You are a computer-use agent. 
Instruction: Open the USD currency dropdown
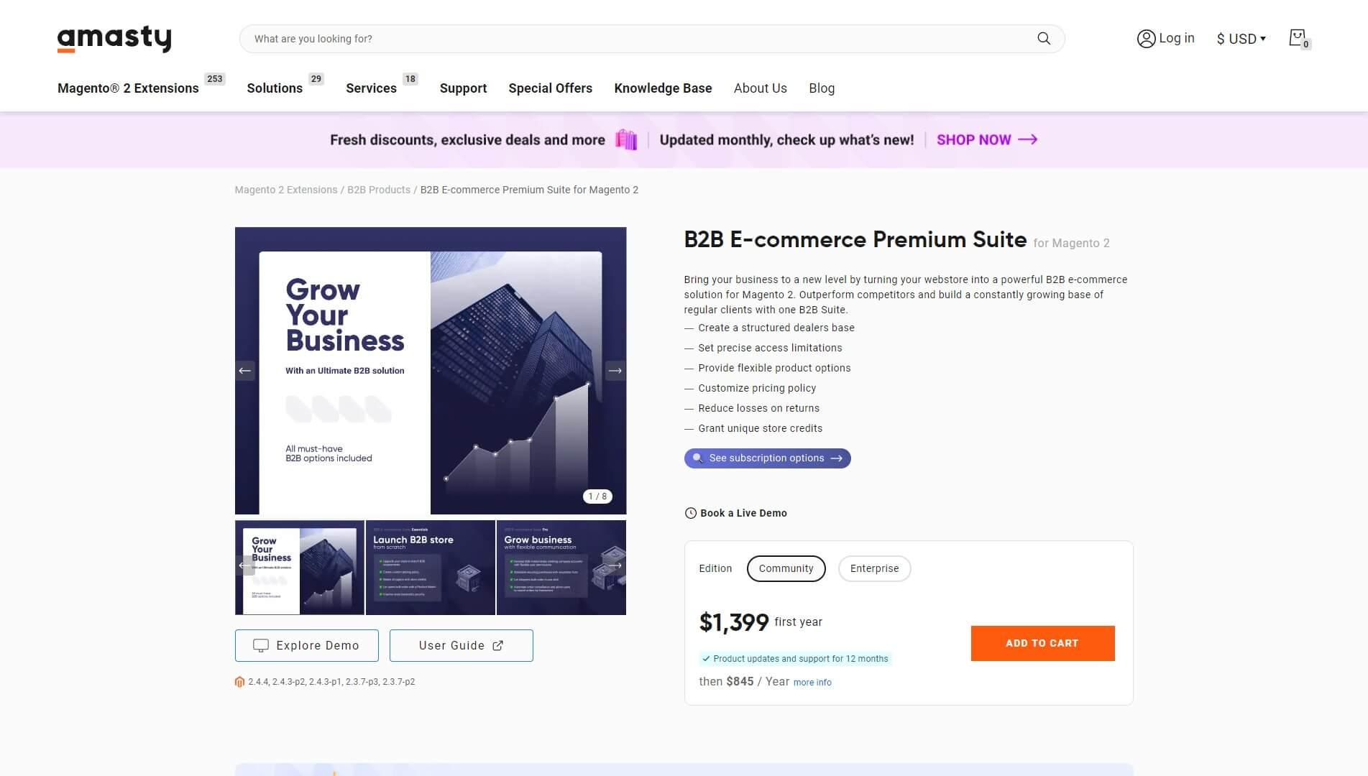pos(1241,39)
